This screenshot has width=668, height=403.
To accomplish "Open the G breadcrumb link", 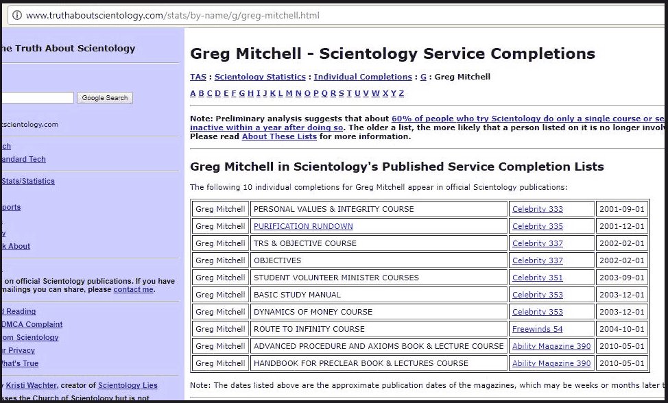I will [x=423, y=77].
